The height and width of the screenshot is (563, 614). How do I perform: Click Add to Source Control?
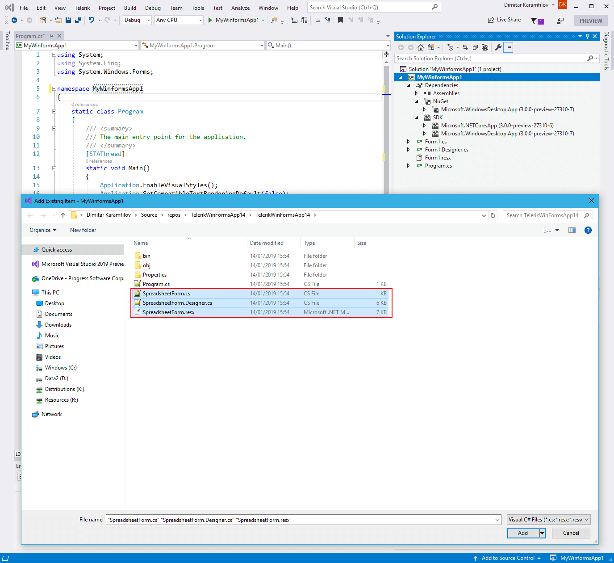(507, 558)
